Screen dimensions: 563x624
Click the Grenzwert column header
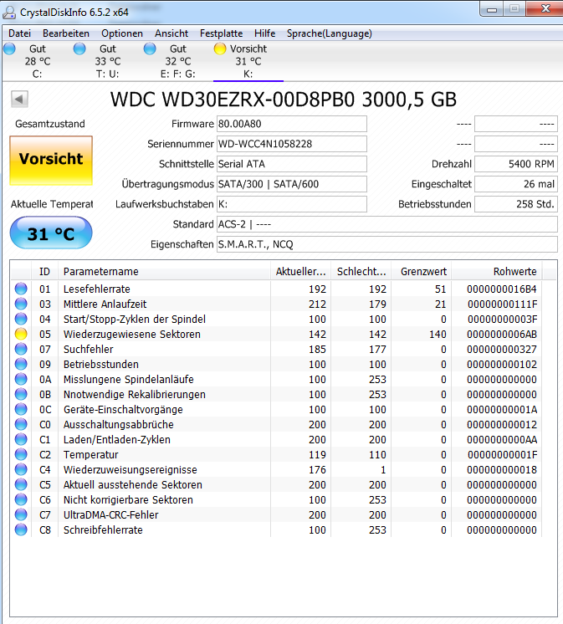pos(422,271)
